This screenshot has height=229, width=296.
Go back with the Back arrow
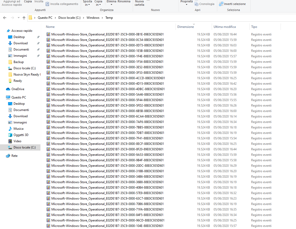[x=5, y=18]
